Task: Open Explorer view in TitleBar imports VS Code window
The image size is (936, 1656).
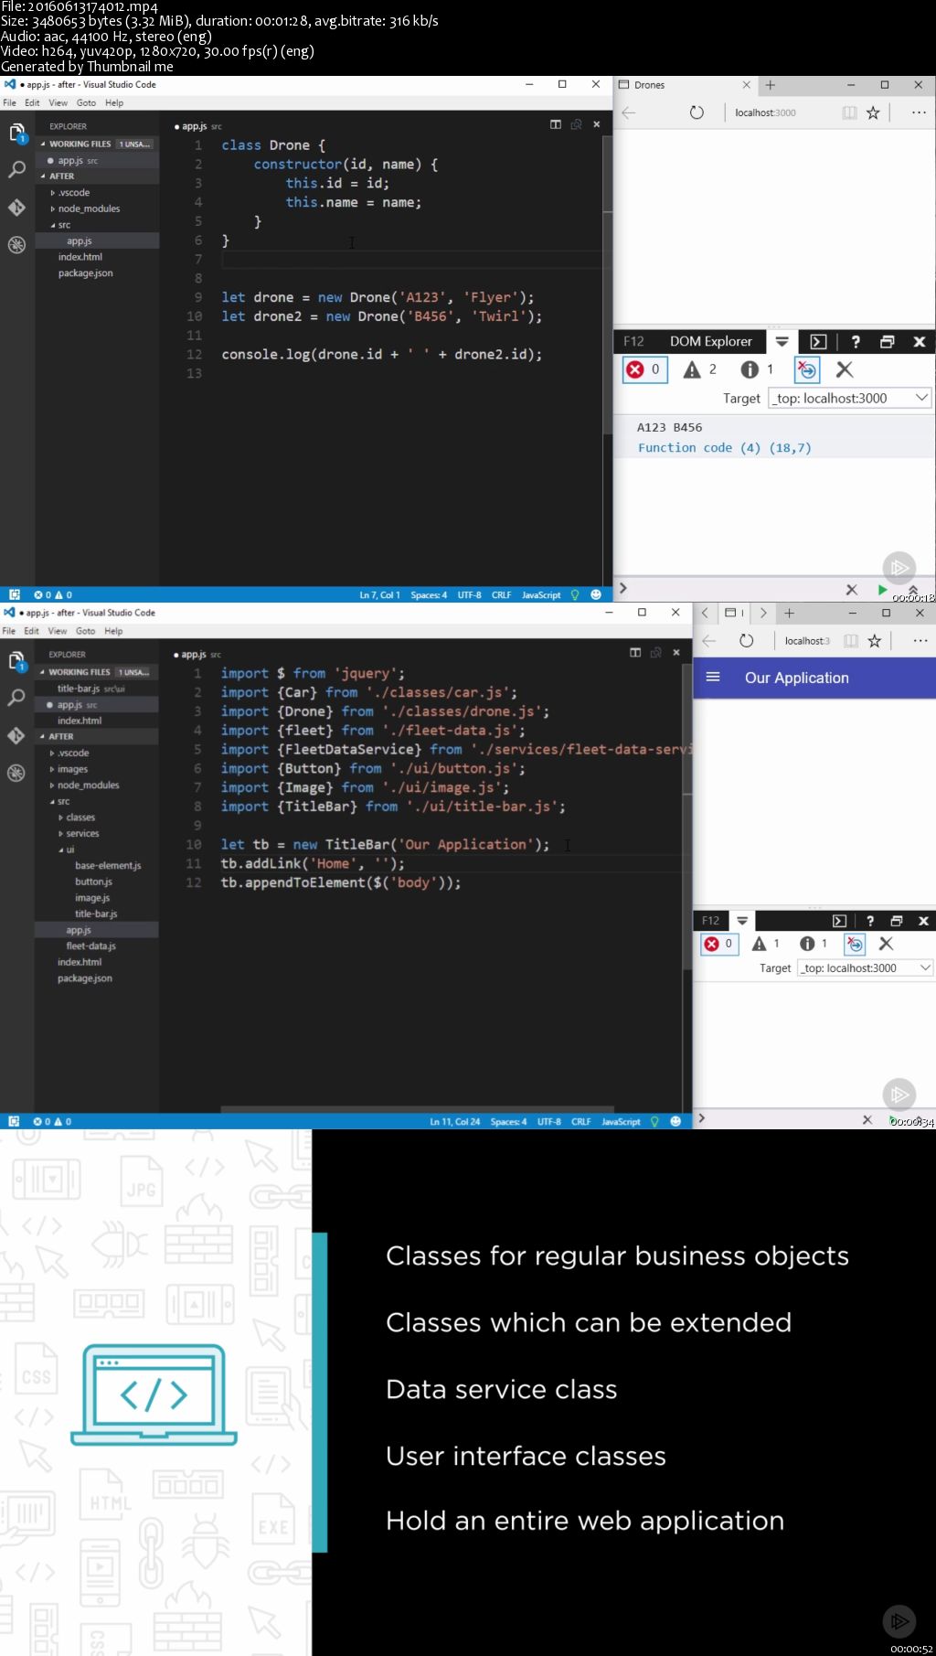Action: coord(16,661)
